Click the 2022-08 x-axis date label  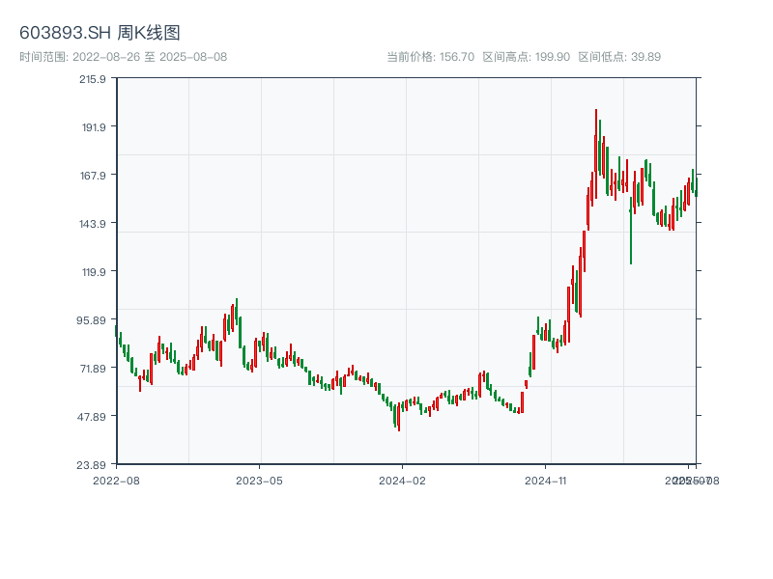click(x=116, y=480)
